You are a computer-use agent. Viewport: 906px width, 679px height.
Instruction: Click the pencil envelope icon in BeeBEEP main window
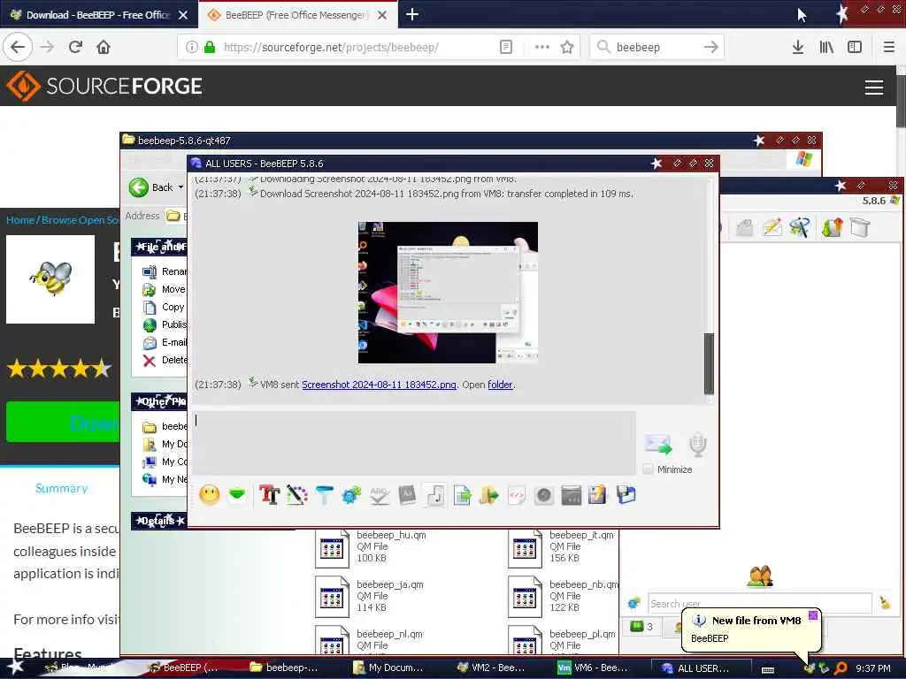point(772,227)
